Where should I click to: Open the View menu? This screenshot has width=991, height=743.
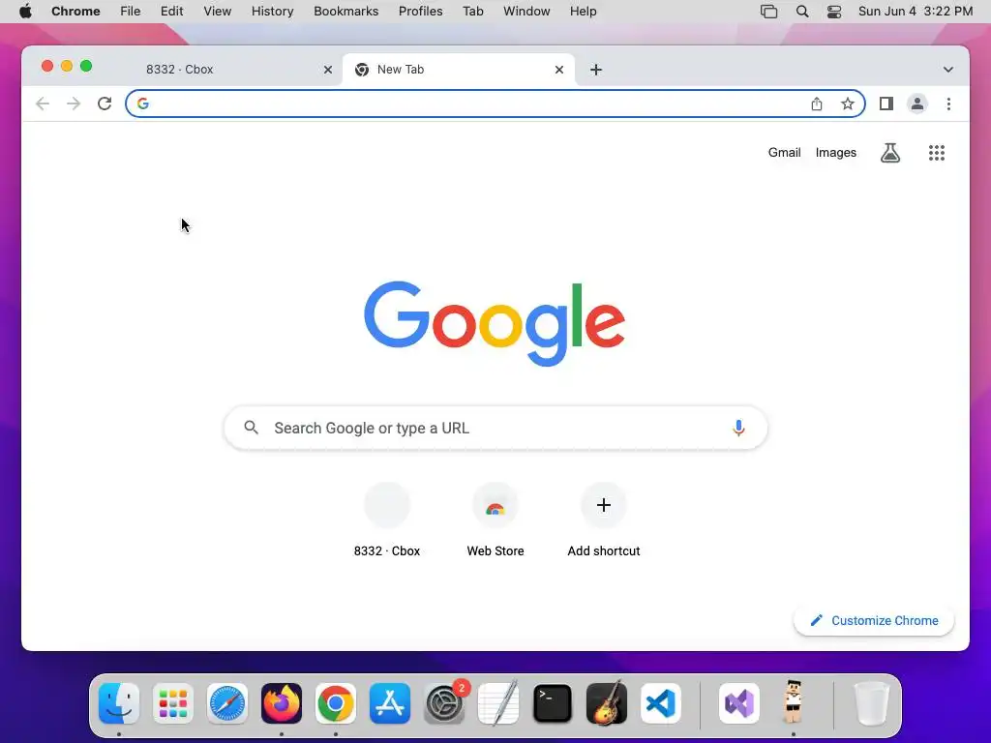tap(218, 12)
